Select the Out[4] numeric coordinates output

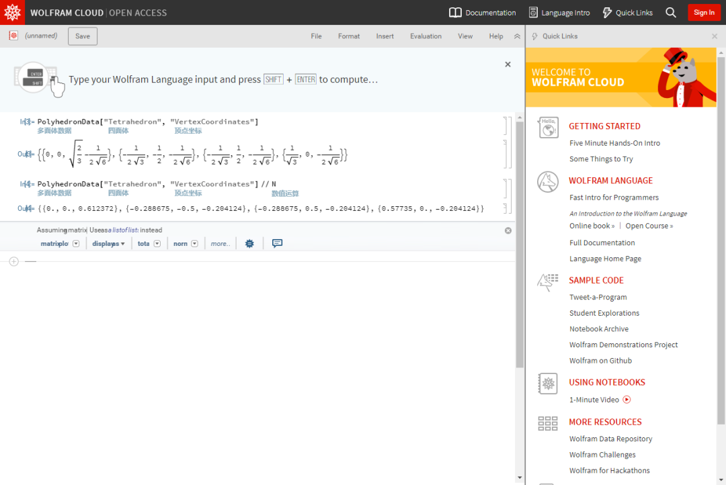click(261, 209)
